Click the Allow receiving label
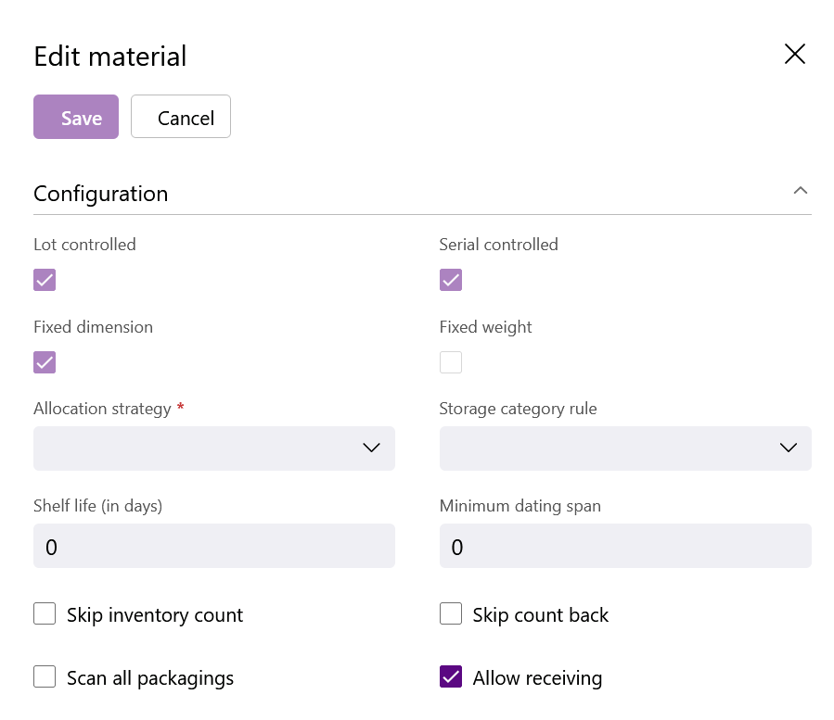Screen dimensions: 834x720 point(537,678)
